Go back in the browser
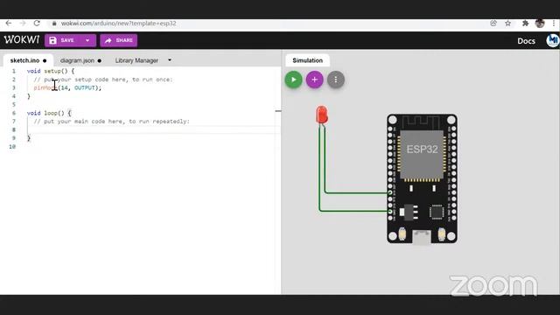Image resolution: width=560 pixels, height=315 pixels. 9,24
